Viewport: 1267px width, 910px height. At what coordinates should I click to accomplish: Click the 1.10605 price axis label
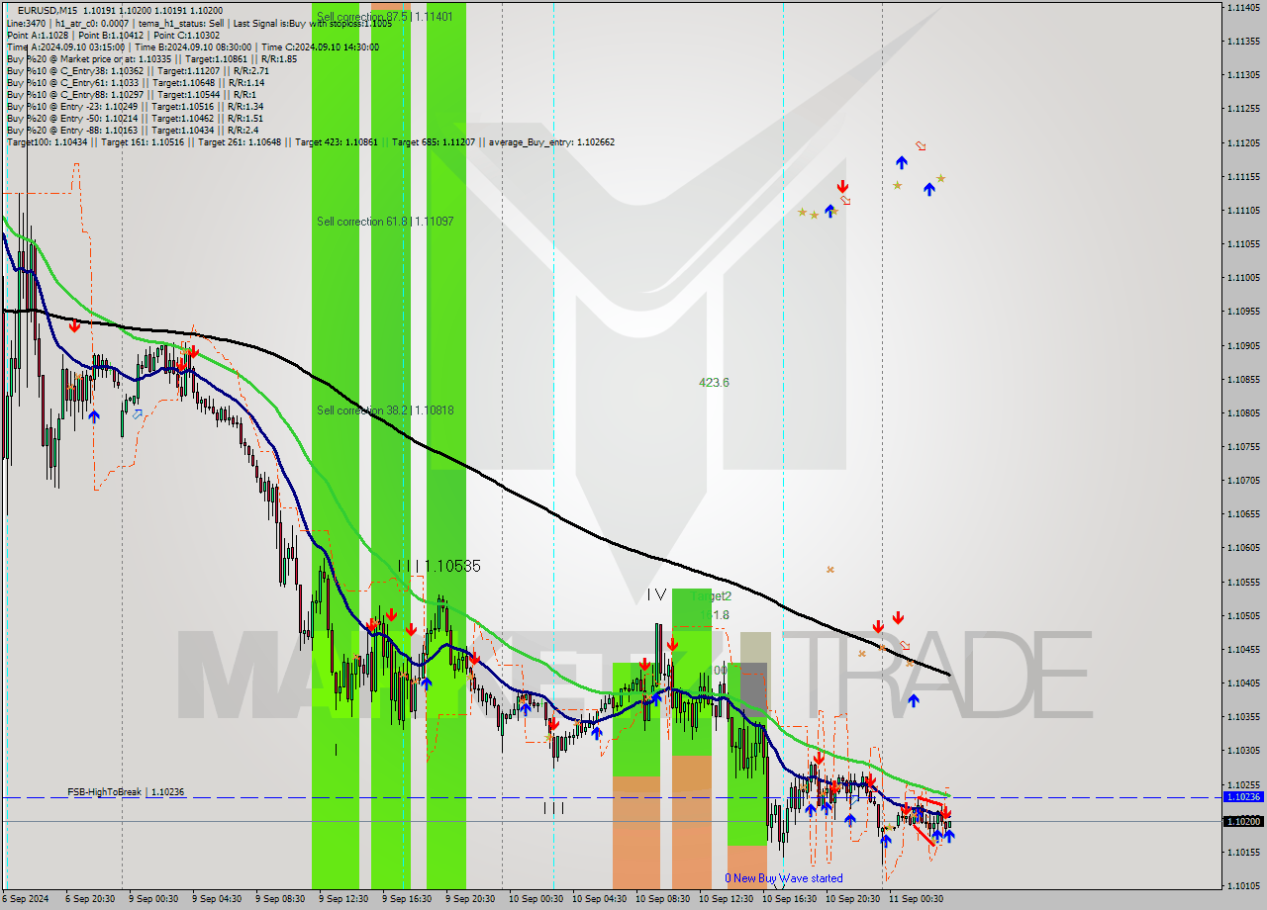coord(1243,547)
